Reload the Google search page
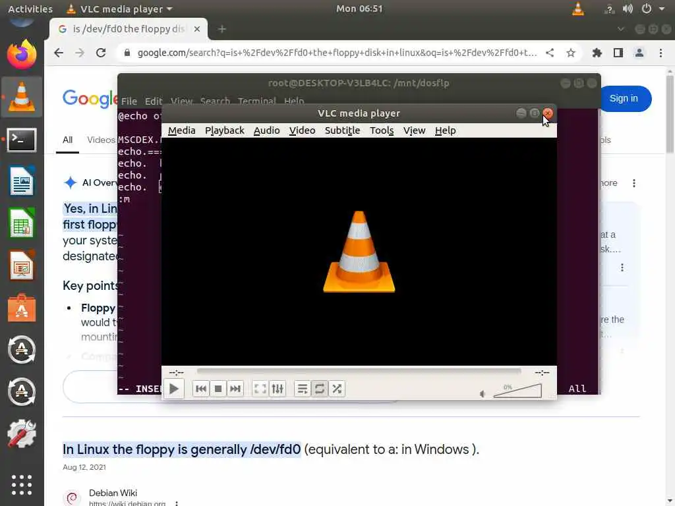The image size is (675, 506). 101,53
